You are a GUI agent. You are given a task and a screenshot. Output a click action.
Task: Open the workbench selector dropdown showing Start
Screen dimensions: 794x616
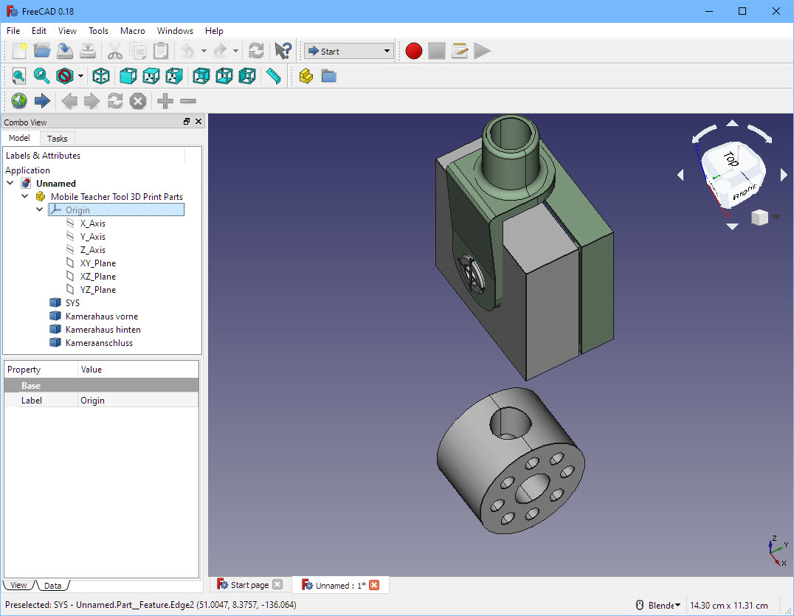(348, 51)
